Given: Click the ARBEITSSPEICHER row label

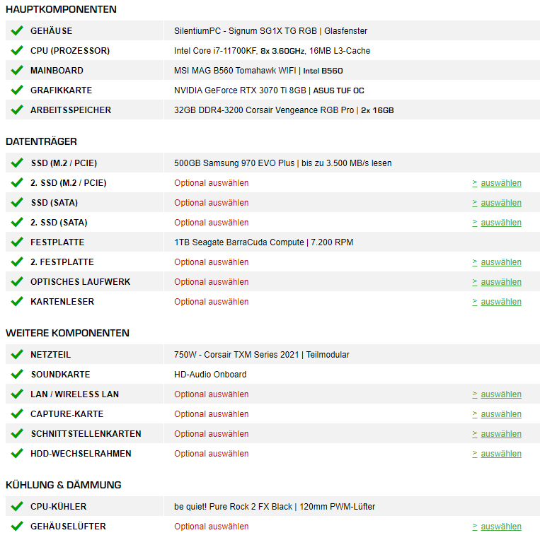Looking at the screenshot, I should (x=71, y=110).
